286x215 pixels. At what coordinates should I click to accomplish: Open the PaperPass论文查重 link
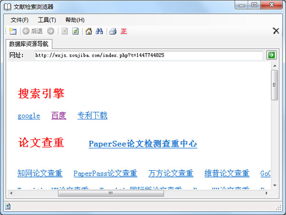tap(105, 173)
